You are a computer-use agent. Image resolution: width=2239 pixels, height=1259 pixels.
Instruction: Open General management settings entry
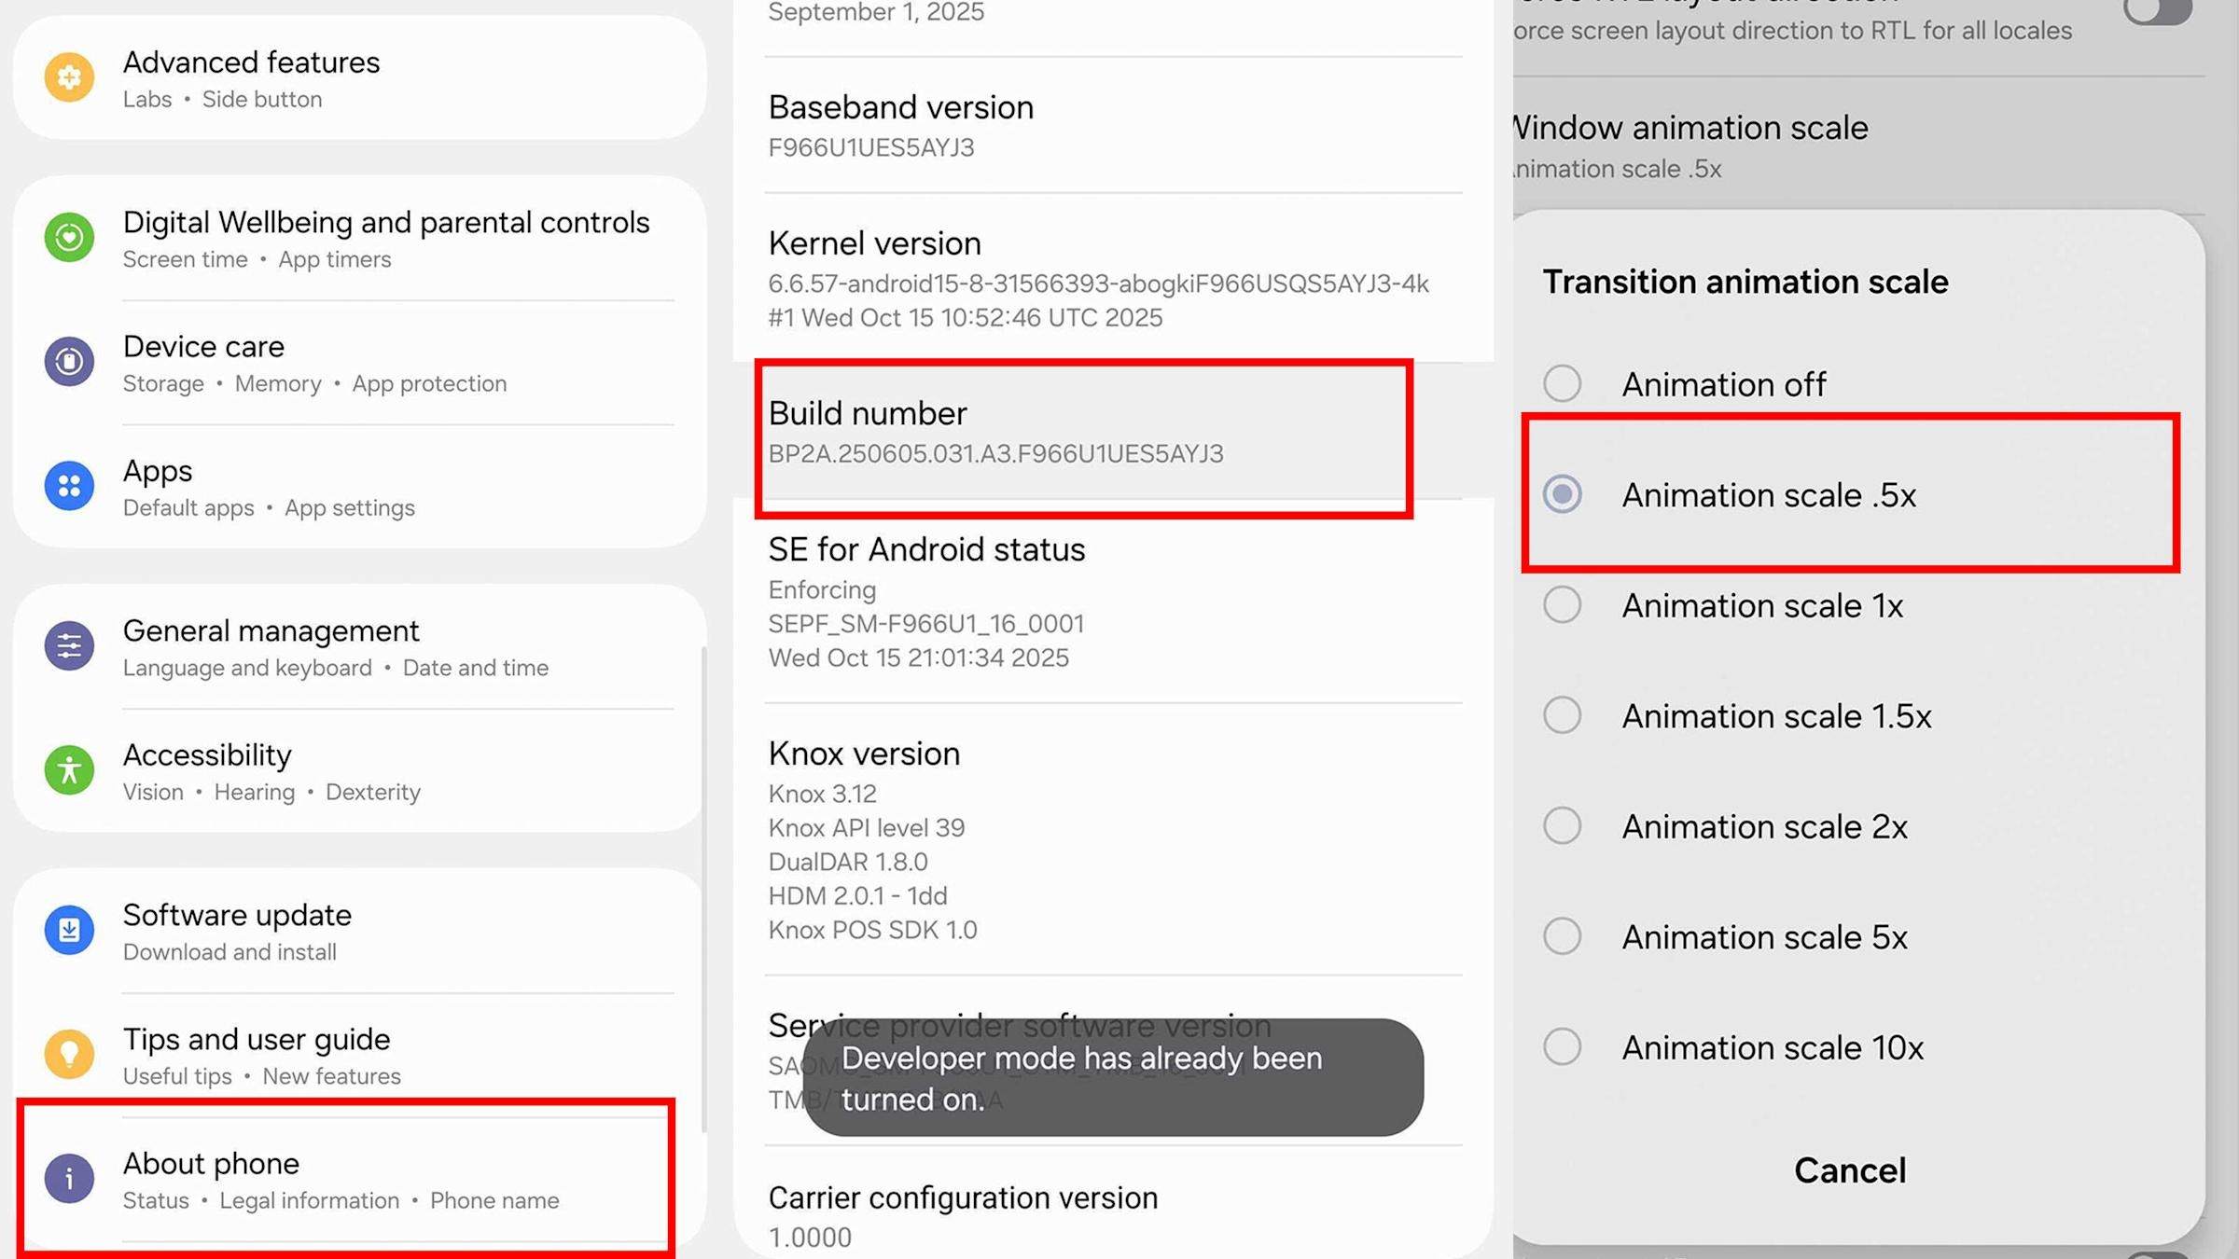[280, 645]
